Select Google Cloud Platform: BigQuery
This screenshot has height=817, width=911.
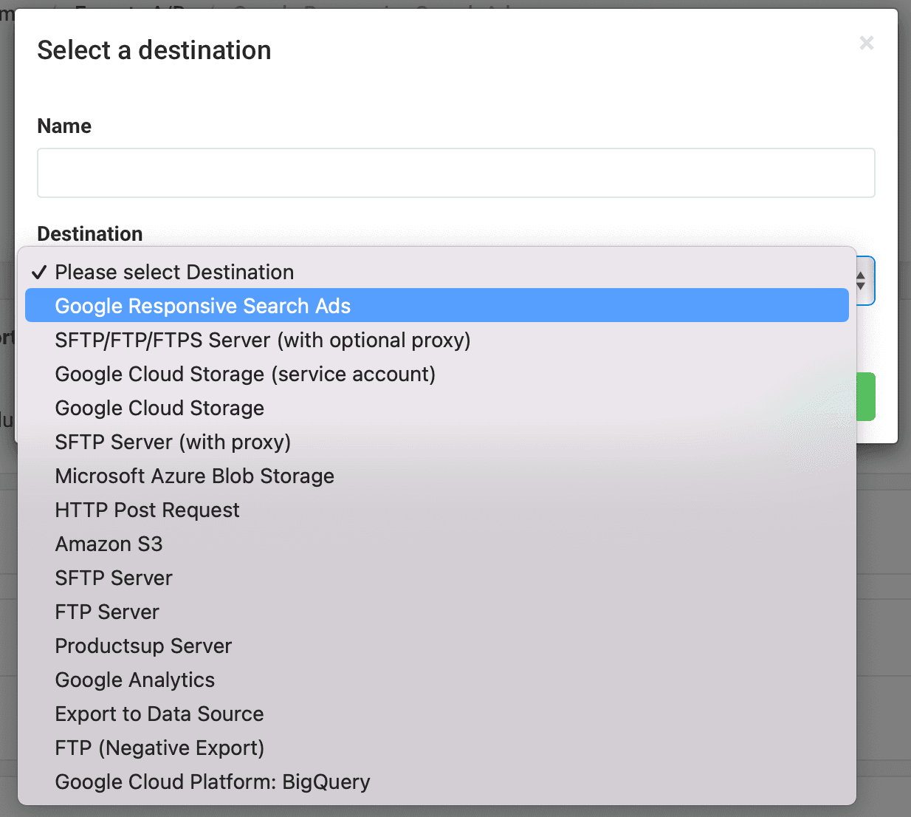[213, 782]
